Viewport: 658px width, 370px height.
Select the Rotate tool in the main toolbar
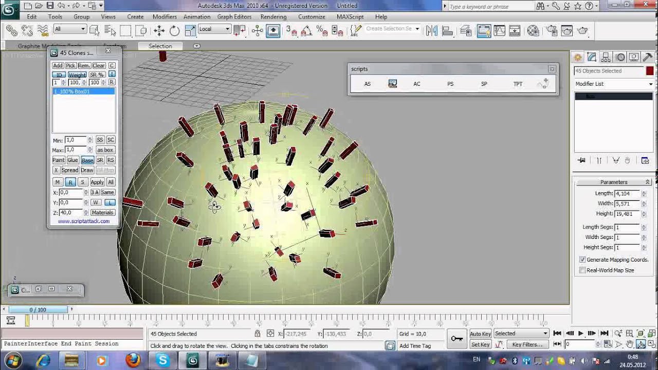[x=175, y=31]
